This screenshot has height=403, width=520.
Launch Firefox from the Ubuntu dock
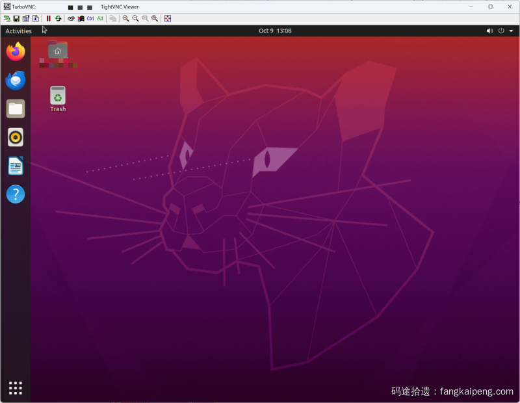point(16,51)
